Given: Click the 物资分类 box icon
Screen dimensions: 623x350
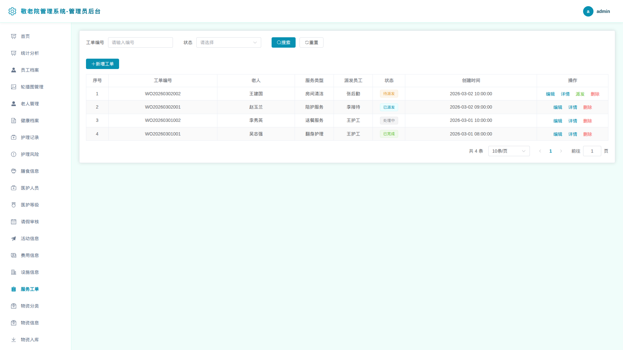Looking at the screenshot, I should pyautogui.click(x=14, y=306).
